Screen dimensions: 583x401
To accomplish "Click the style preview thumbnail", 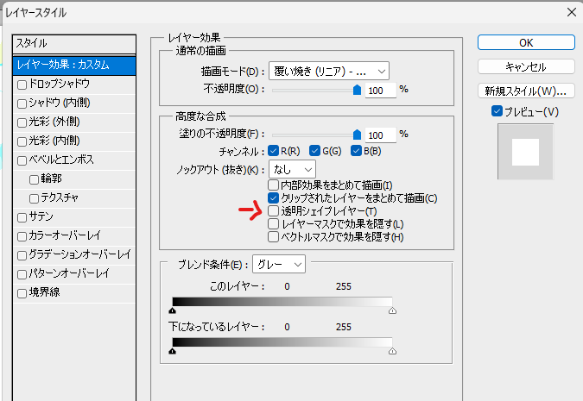I will pos(524,152).
